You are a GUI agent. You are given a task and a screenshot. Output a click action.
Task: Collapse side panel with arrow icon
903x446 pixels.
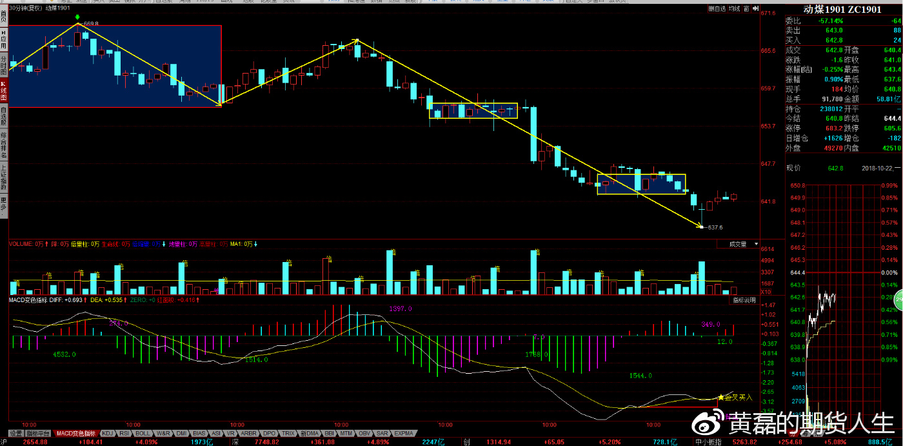tap(755, 9)
